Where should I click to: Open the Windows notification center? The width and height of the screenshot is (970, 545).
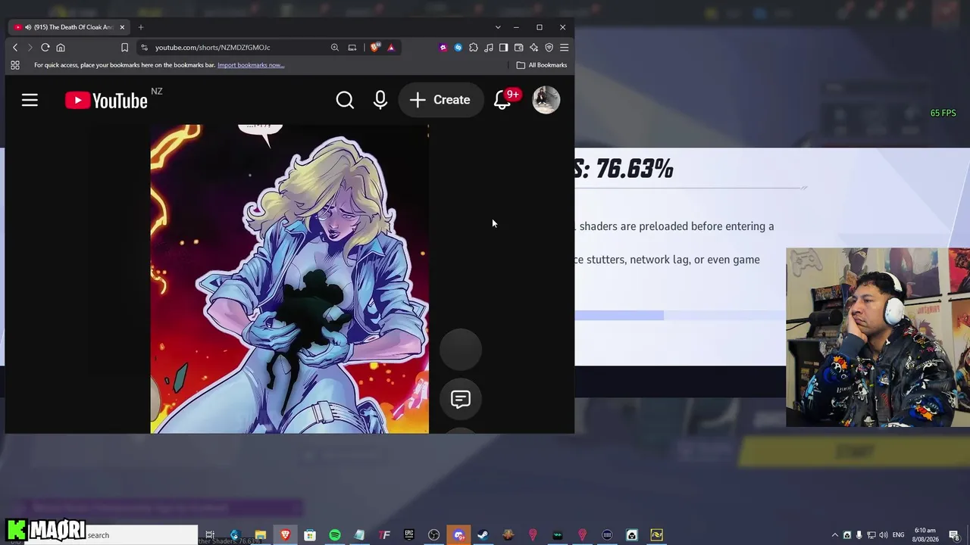click(x=954, y=535)
